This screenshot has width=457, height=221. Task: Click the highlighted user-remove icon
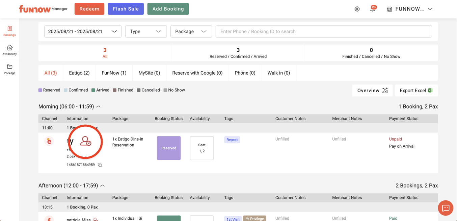pyautogui.click(x=85, y=141)
